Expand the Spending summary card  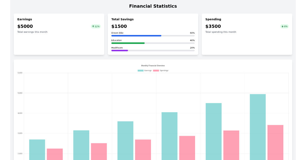coord(247,34)
